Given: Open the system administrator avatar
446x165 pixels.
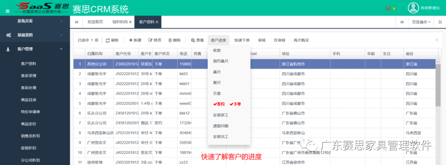Looking at the screenshot, I should coord(413,8).
